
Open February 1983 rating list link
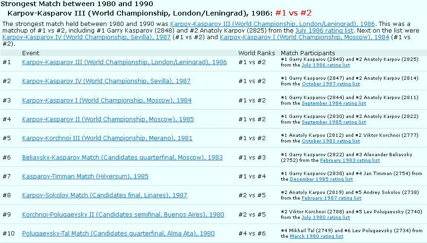pos(349,160)
